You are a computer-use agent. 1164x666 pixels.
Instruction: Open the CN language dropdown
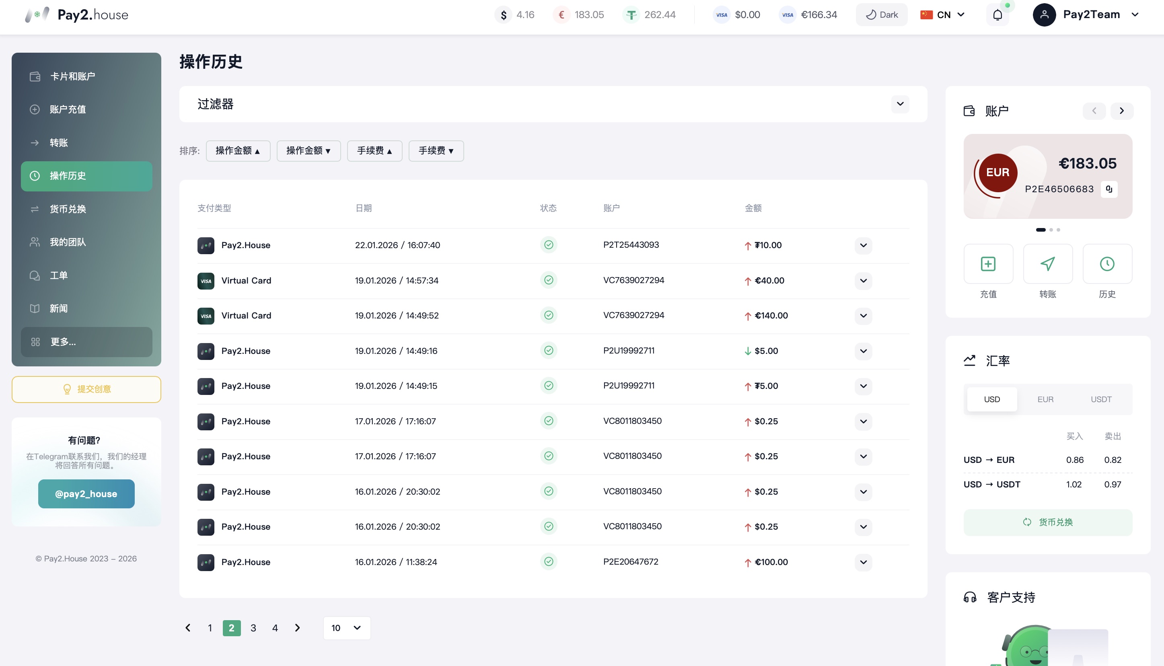[x=943, y=14]
